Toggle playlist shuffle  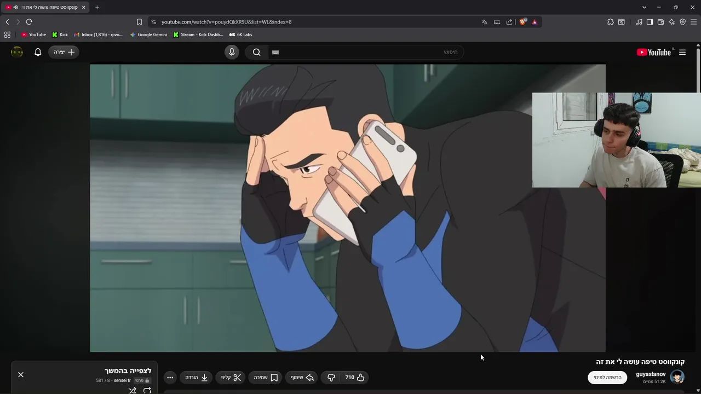coord(132,390)
